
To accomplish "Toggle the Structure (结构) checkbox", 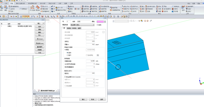I will [x=98, y=25].
